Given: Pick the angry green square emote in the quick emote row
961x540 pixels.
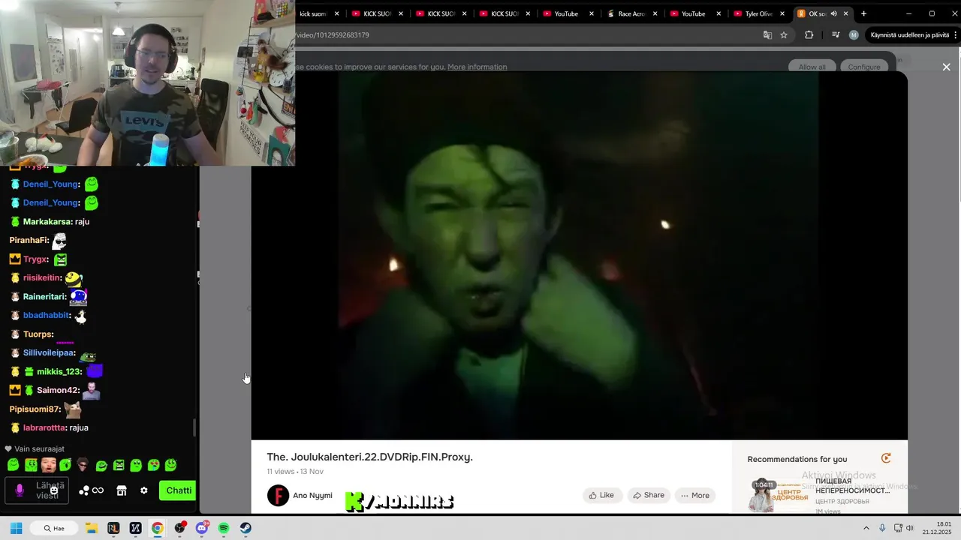Looking at the screenshot, I should click(118, 465).
